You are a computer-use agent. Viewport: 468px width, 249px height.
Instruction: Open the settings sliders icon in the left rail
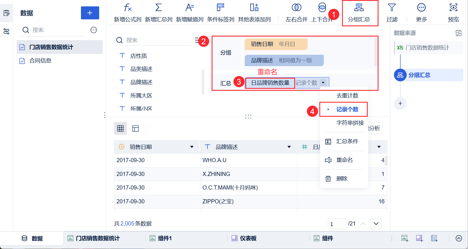tap(6, 31)
